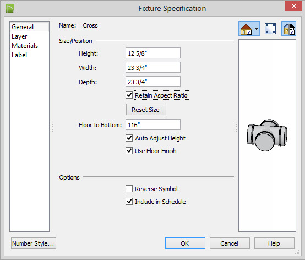
Task: Click the Floor to Bottom field
Action: pos(153,124)
